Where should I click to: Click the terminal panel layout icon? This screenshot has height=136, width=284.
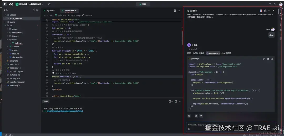click(176, 102)
